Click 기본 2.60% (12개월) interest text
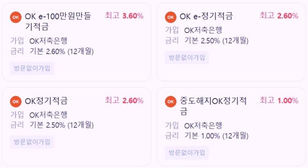Screen dimensions: 308x168 pyautogui.click(x=62, y=51)
